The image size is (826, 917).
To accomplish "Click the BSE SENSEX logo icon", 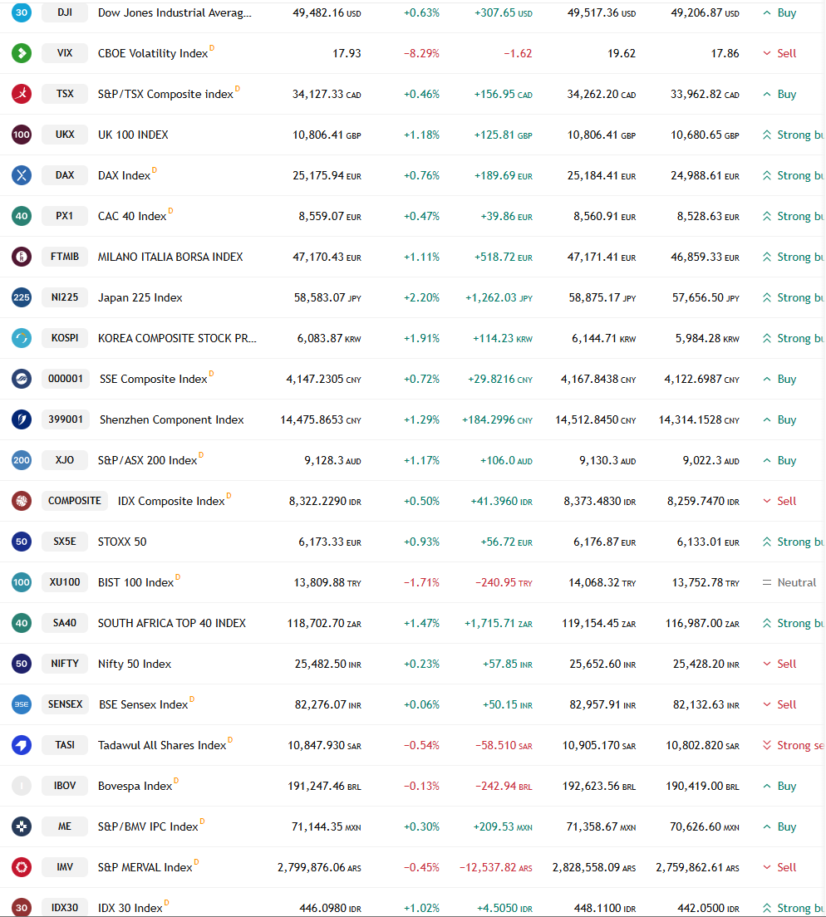I will [22, 704].
